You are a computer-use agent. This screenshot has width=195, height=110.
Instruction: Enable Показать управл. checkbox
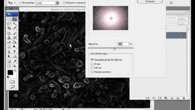coord(64,3)
